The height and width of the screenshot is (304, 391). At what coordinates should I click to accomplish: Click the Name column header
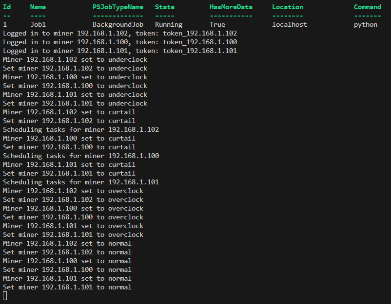38,7
